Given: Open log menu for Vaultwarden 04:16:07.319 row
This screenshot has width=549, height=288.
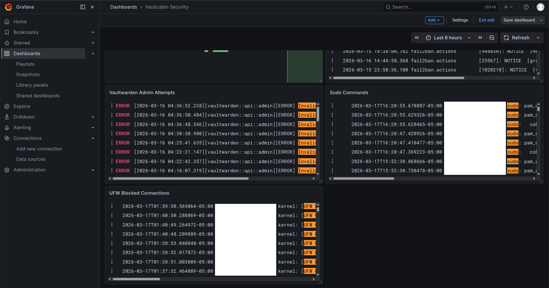Looking at the screenshot, I should coord(112,171).
